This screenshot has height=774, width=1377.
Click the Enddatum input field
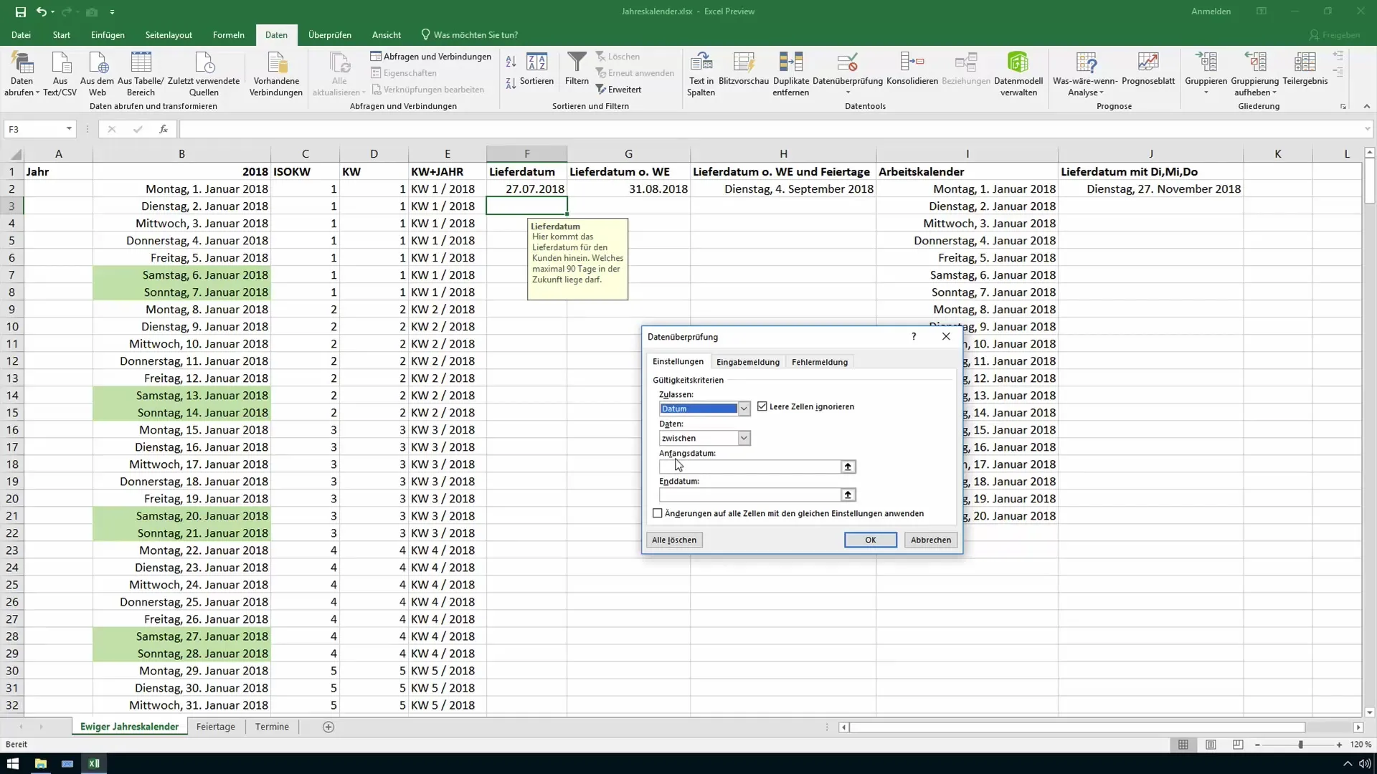749,494
